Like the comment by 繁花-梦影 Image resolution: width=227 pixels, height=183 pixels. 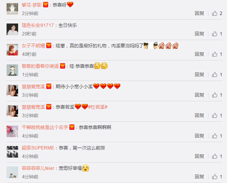point(215,13)
